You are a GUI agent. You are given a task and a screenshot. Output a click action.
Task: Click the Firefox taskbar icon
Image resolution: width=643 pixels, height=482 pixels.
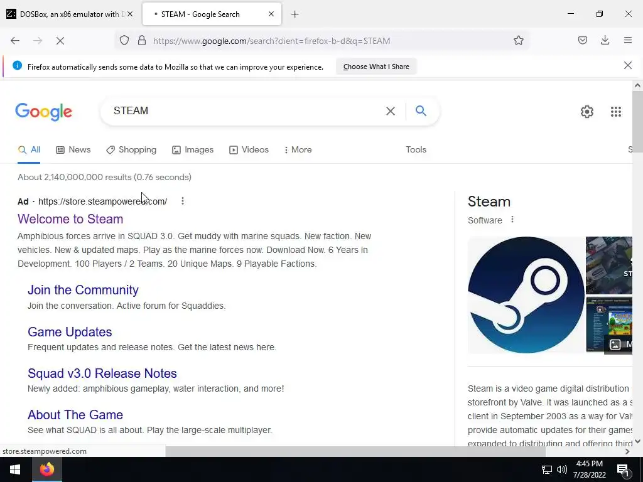(46, 469)
